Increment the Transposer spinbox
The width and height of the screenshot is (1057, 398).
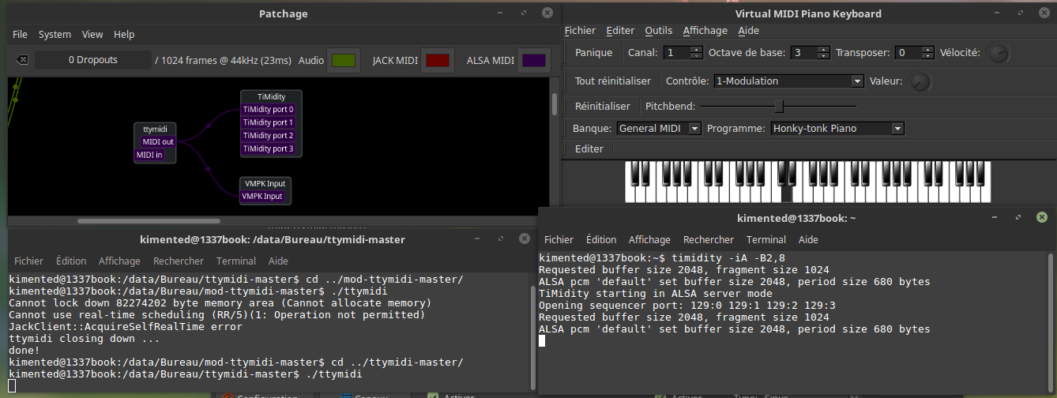[926, 49]
